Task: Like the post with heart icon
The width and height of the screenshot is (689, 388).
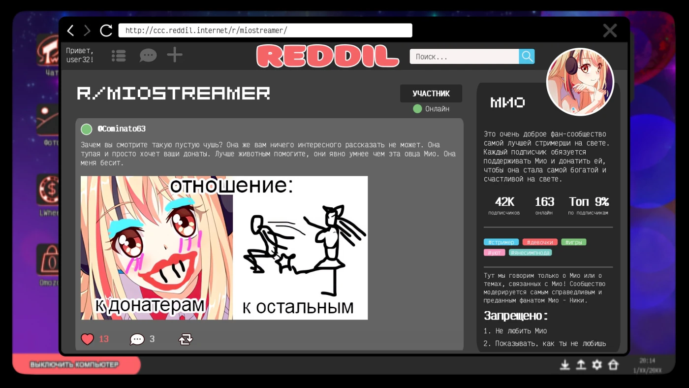Action: coord(88,339)
